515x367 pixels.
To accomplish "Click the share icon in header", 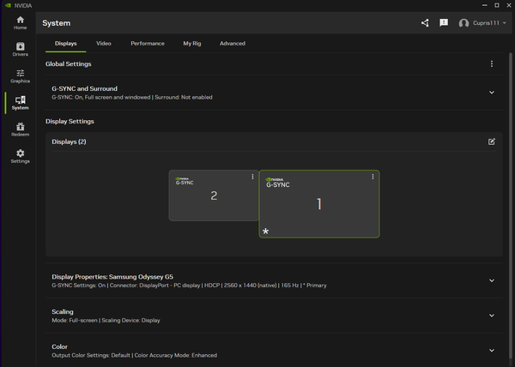I will click(425, 23).
